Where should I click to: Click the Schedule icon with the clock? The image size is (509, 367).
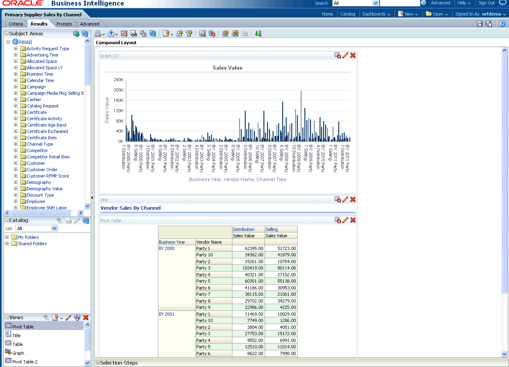[124, 34]
